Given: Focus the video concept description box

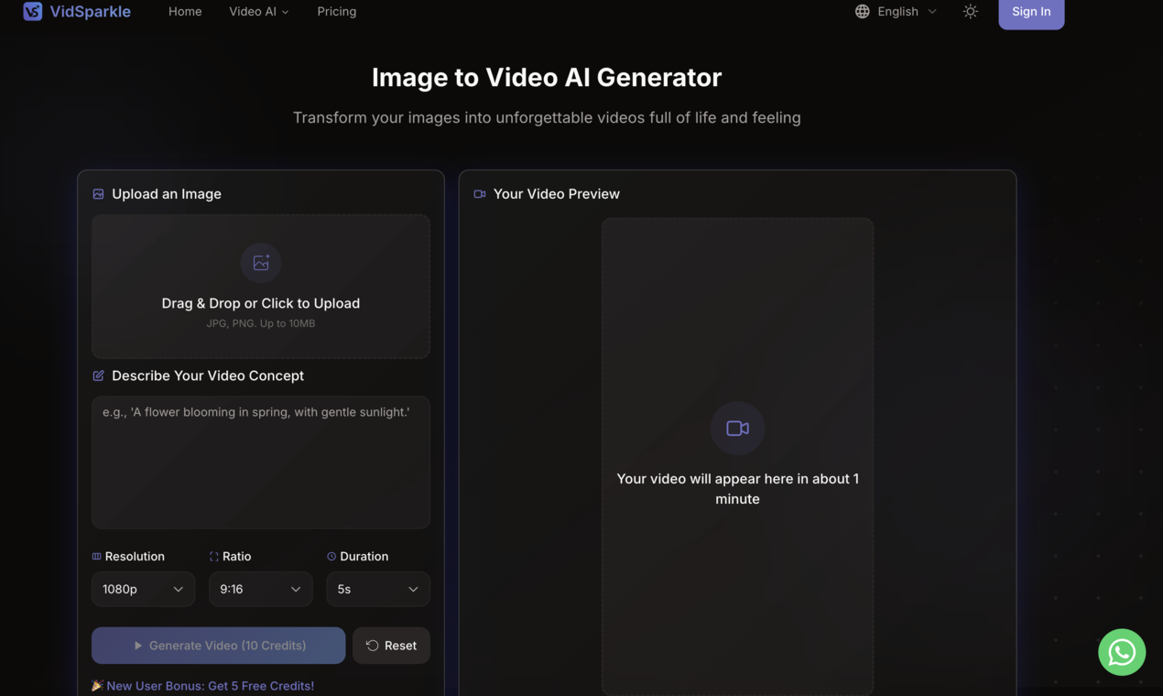Looking at the screenshot, I should click(x=261, y=462).
